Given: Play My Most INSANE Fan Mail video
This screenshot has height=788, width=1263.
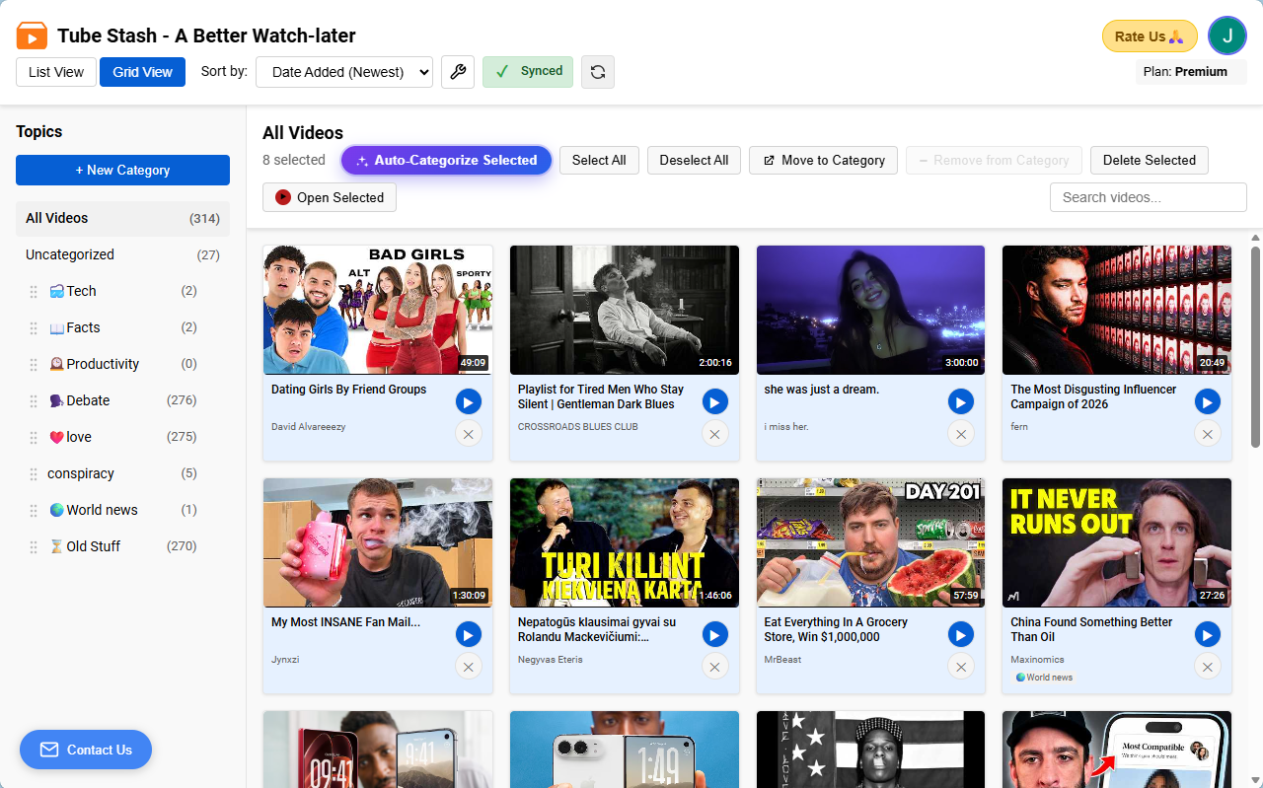Looking at the screenshot, I should (x=468, y=634).
